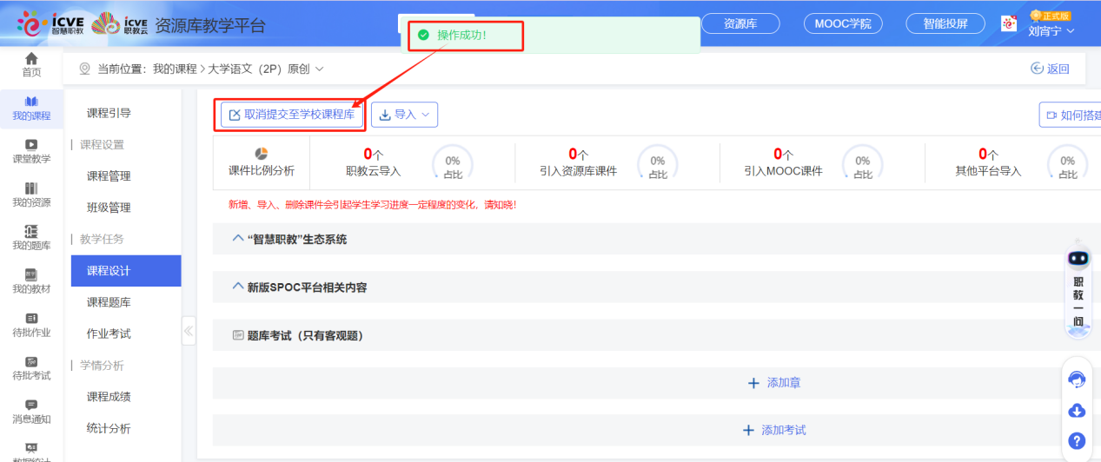Click the 返回 back link
Image resolution: width=1101 pixels, height=462 pixels.
[x=1050, y=69]
